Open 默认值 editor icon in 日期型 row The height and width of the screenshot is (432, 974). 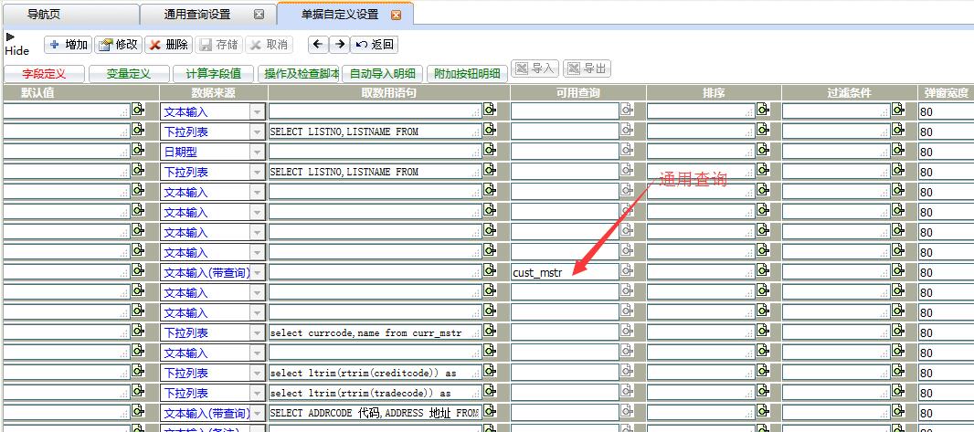138,150
